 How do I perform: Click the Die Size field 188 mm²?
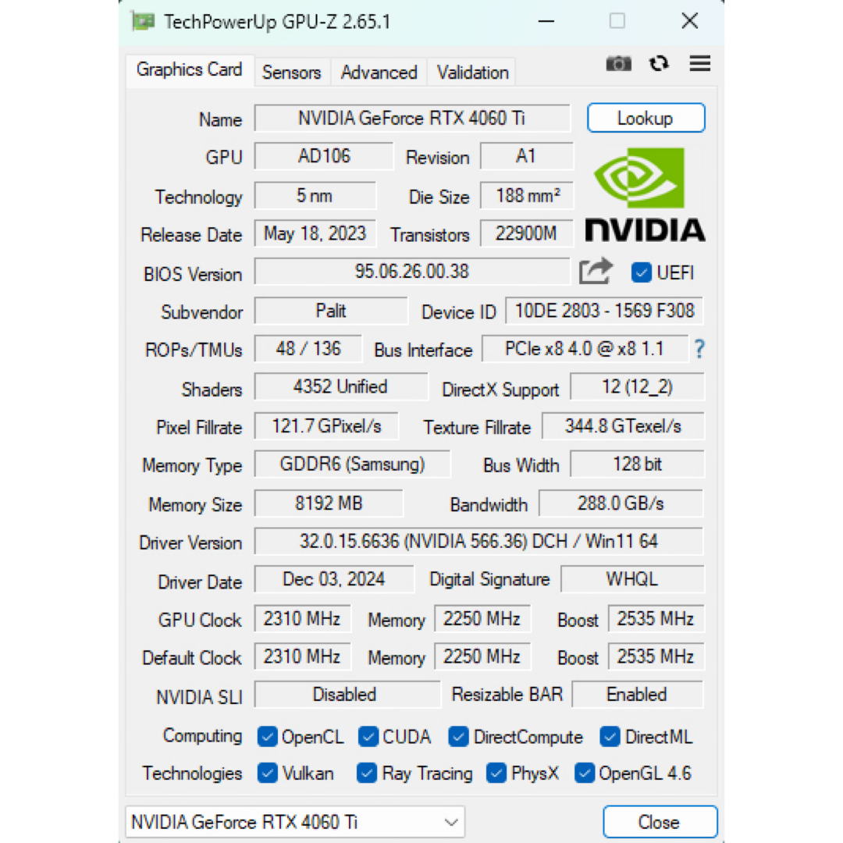click(x=527, y=195)
